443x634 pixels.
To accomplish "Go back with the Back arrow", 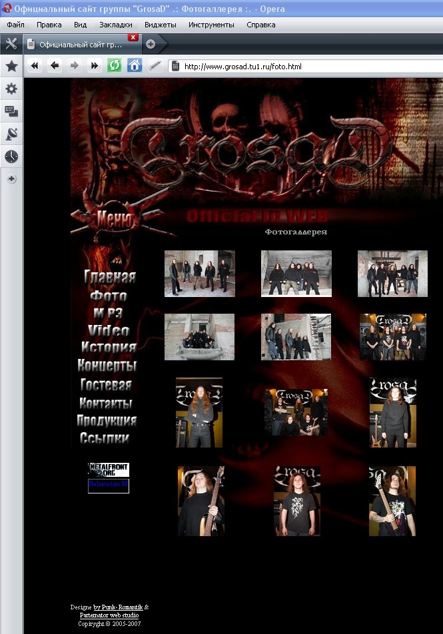I will tap(55, 65).
